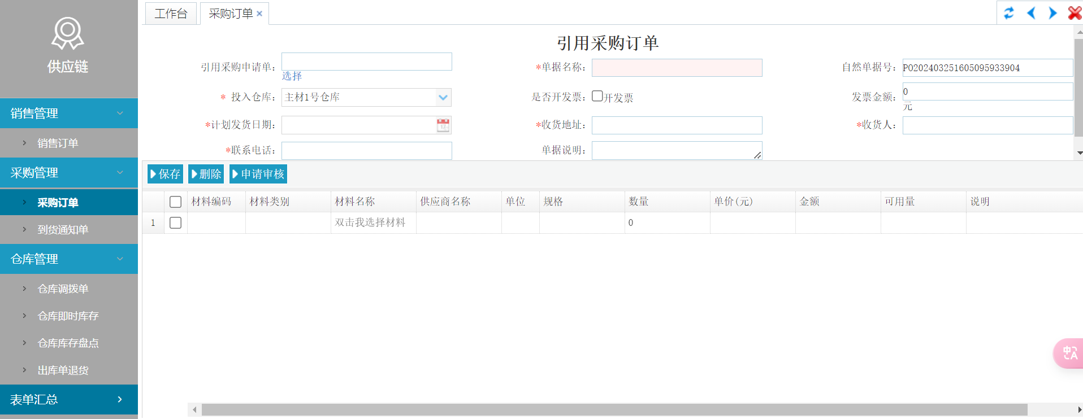Collapse the 仓库管理 menu section
1083x419 pixels.
[x=69, y=259]
